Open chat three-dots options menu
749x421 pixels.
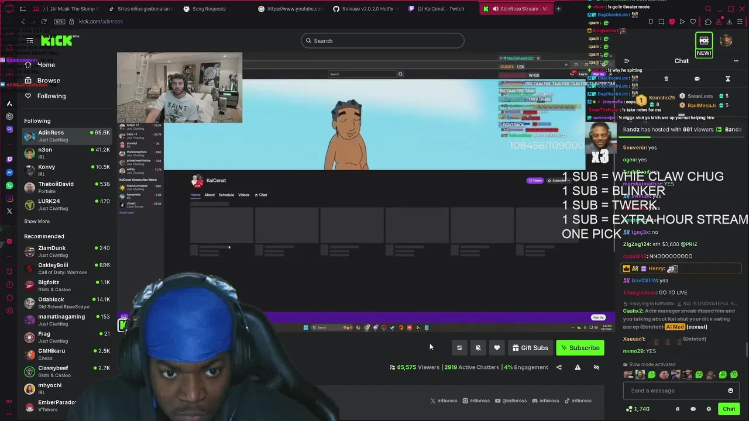(736, 61)
